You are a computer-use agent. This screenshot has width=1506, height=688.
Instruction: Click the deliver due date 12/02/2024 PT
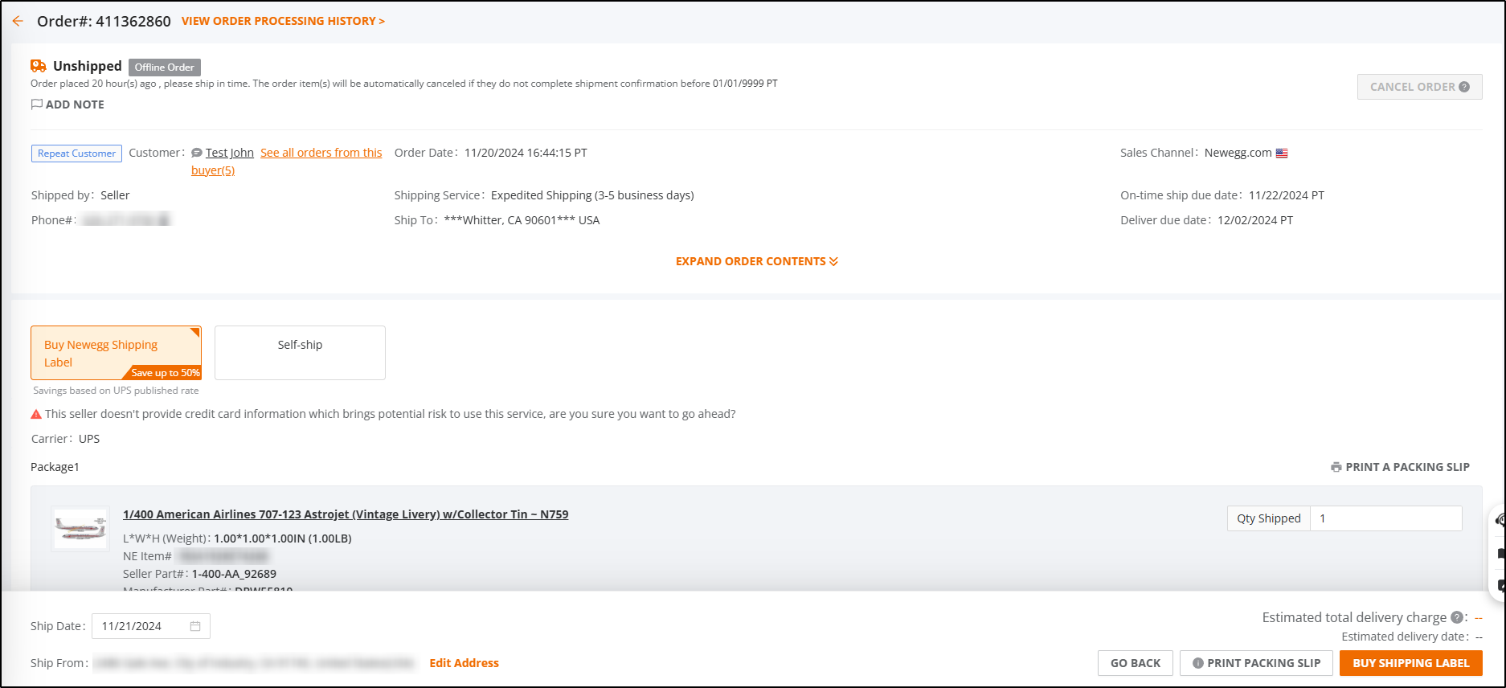[x=1255, y=220]
